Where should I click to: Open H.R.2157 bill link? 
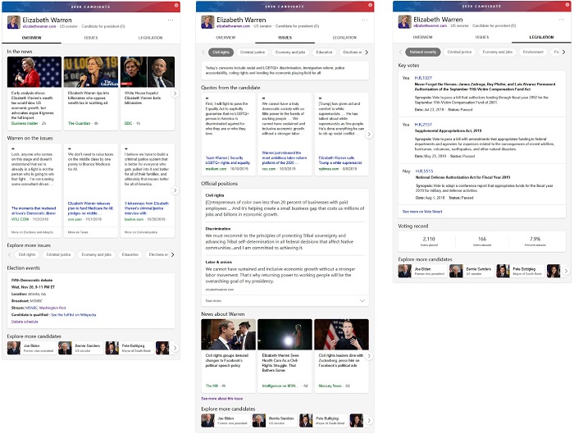[423, 125]
